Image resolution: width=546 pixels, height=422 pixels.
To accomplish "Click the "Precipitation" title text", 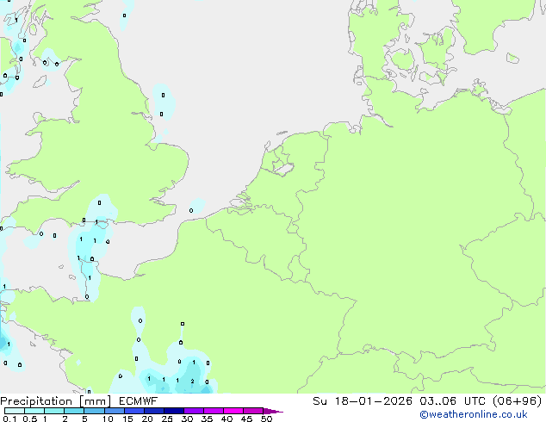I will tap(36, 401).
